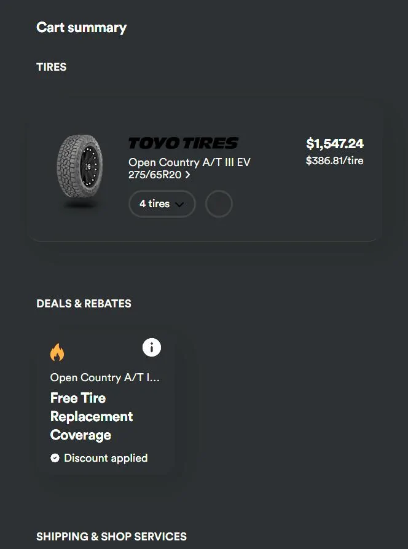Click the Toyo Tires brand logo
408x549 pixels.
pos(183,143)
